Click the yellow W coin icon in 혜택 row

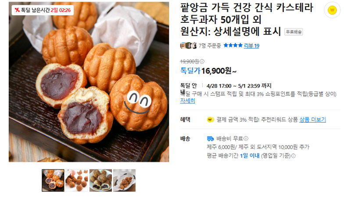pos(210,120)
